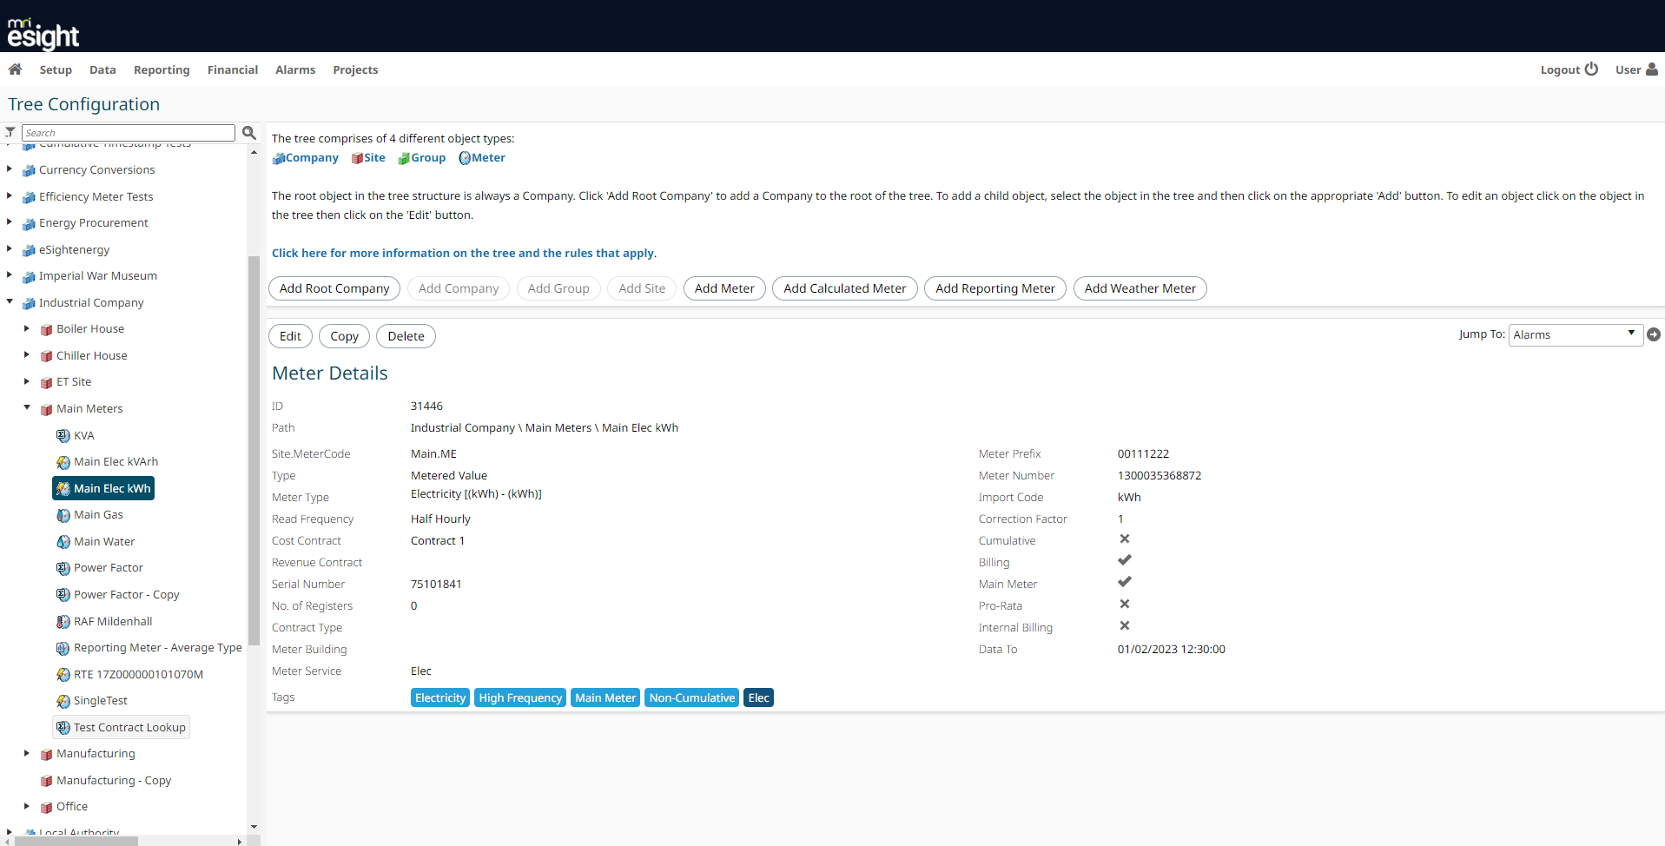The height and width of the screenshot is (846, 1665).
Task: Click the home icon in navigation bar
Action: [15, 69]
